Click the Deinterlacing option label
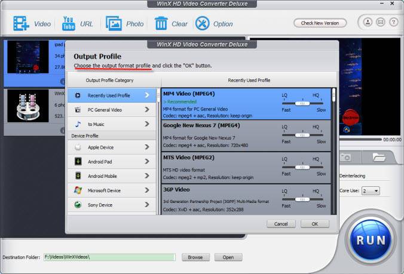 (x=352, y=176)
